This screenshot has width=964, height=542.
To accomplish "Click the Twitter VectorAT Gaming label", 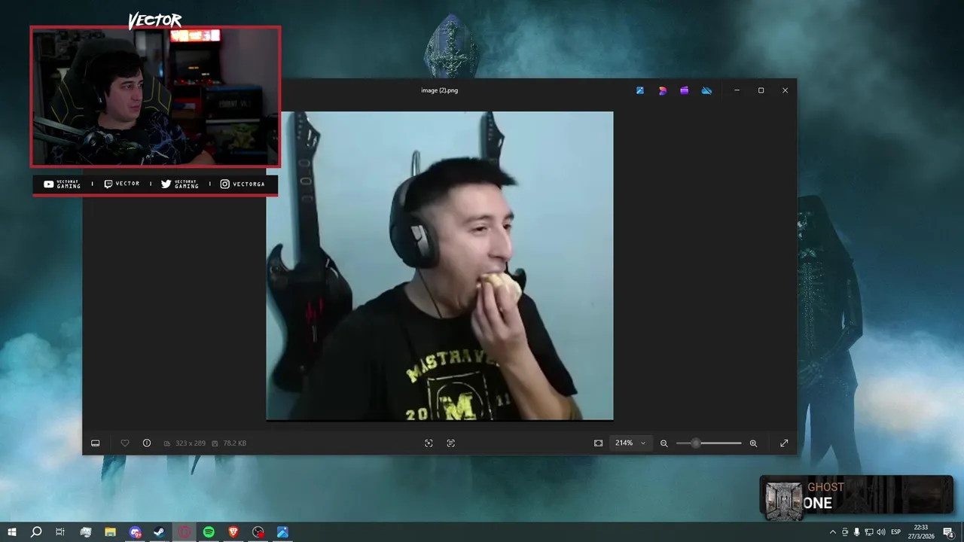I will point(180,184).
